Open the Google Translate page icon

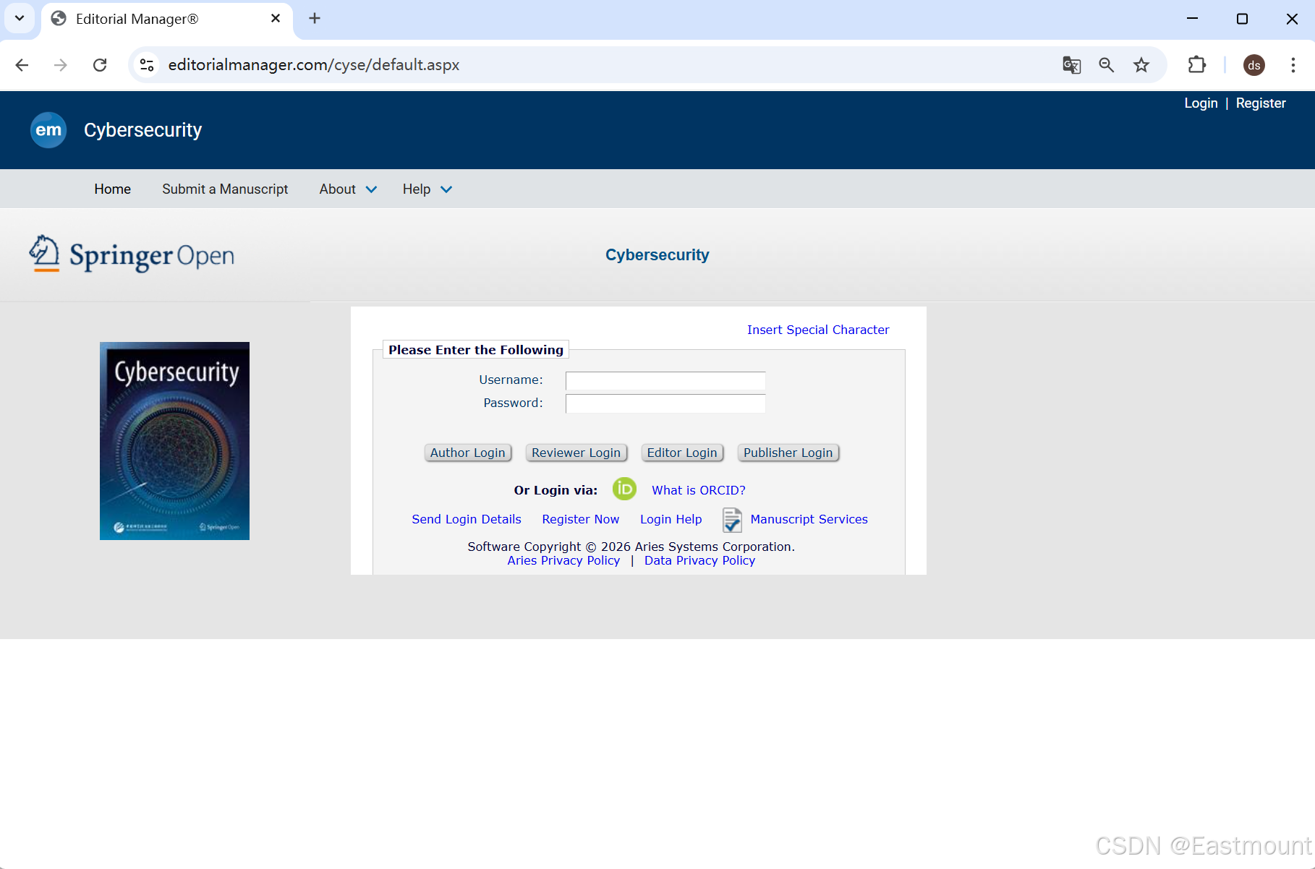(1071, 65)
